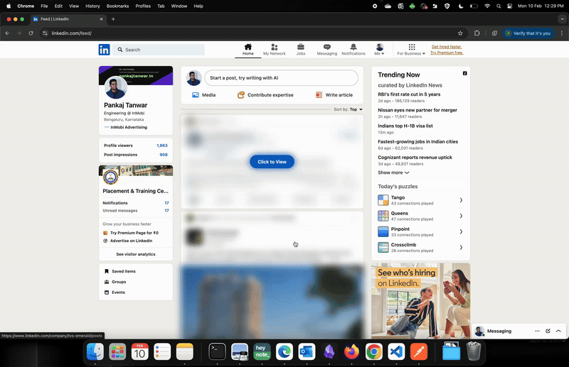This screenshot has width=569, height=367.
Task: Reload the page in Chrome
Action: (x=31, y=33)
